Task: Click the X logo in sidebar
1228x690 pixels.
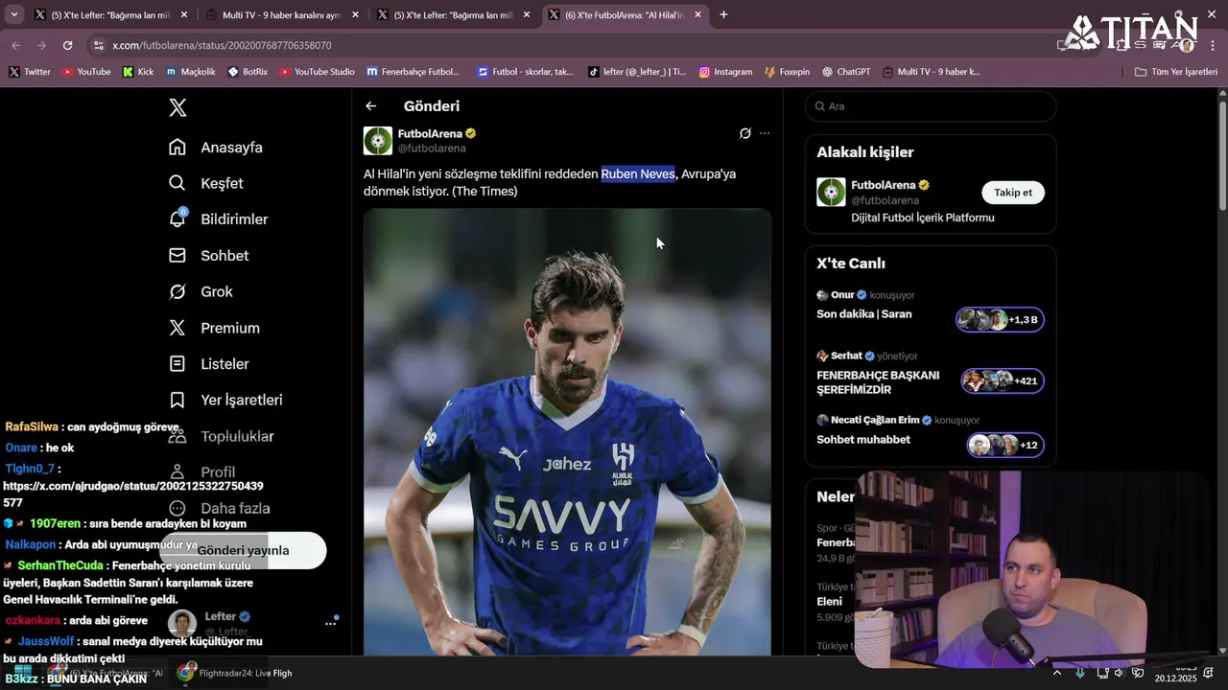Action: (x=177, y=107)
